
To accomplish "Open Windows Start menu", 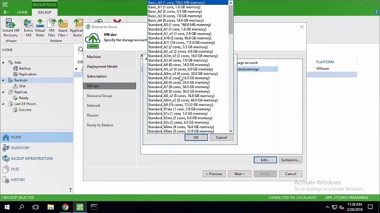I will 7,207.
